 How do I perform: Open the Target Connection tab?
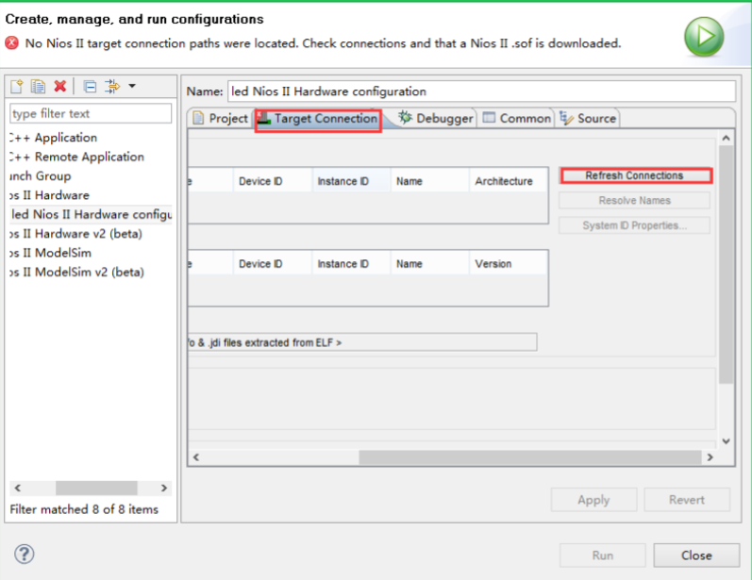point(318,119)
